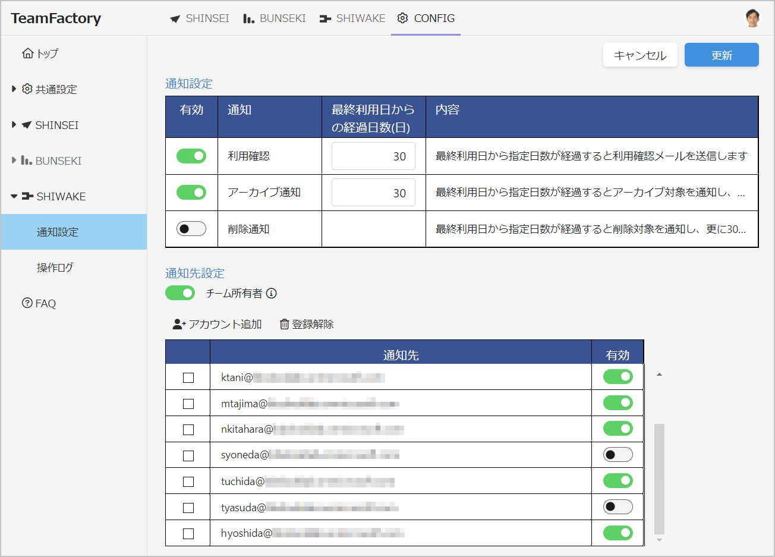Click the 登録解除 trash icon
Image resolution: width=775 pixels, height=557 pixels.
285,324
